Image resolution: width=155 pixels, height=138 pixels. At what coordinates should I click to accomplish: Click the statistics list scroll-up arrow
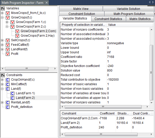tap(151, 30)
